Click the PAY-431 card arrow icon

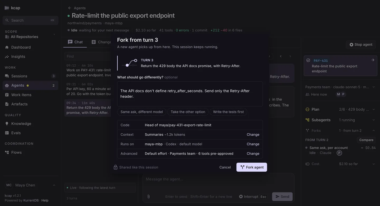373,60
